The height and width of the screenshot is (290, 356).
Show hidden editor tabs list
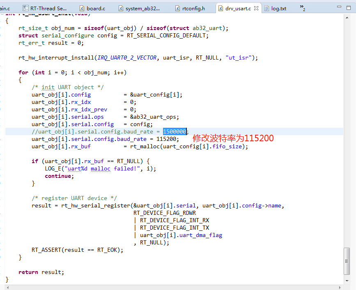click(x=303, y=7)
